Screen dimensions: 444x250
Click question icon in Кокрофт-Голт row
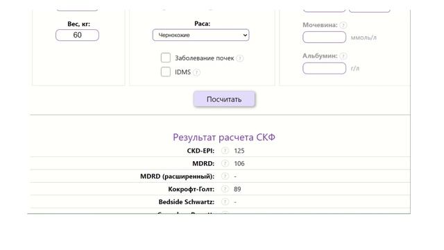pos(225,189)
